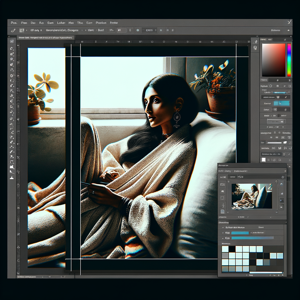Click the refresh icon in the navigator panel
This screenshot has height=300, width=300.
tap(282, 177)
